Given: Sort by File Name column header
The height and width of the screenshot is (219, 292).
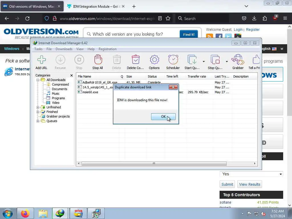Looking at the screenshot, I should (x=98, y=76).
